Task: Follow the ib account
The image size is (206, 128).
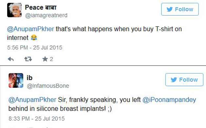Action: click(184, 80)
